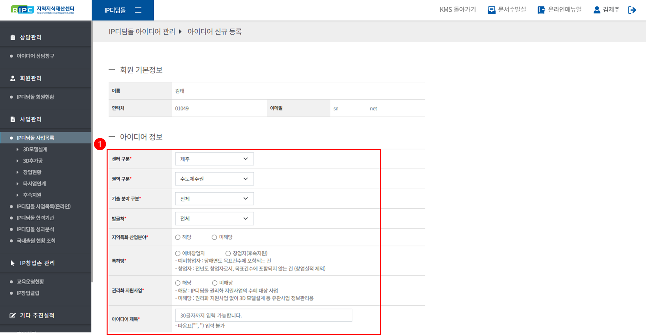
Task: Click the RIPC logo in header
Action: click(43, 10)
